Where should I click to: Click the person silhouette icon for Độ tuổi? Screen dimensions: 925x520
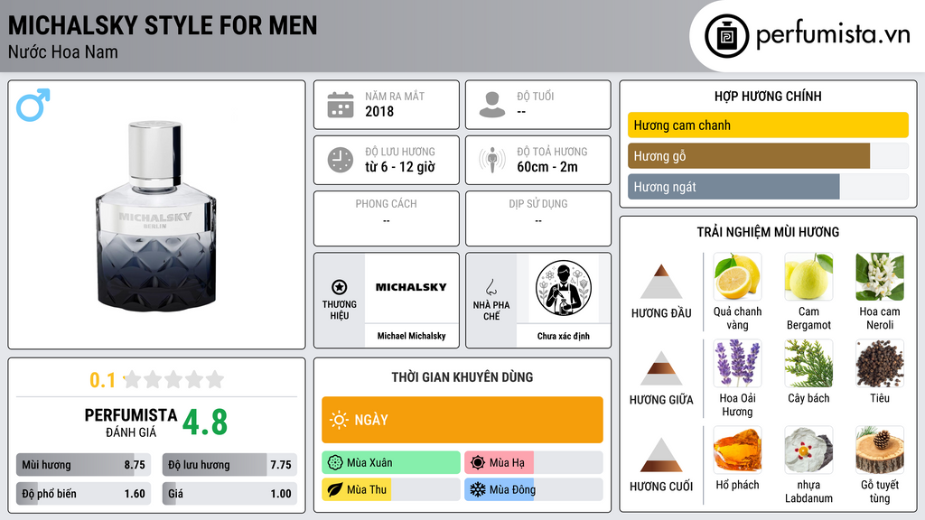point(492,105)
